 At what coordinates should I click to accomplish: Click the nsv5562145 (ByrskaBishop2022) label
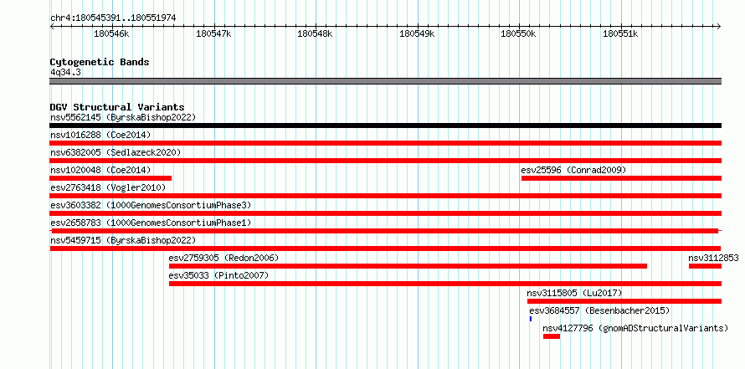click(x=123, y=117)
